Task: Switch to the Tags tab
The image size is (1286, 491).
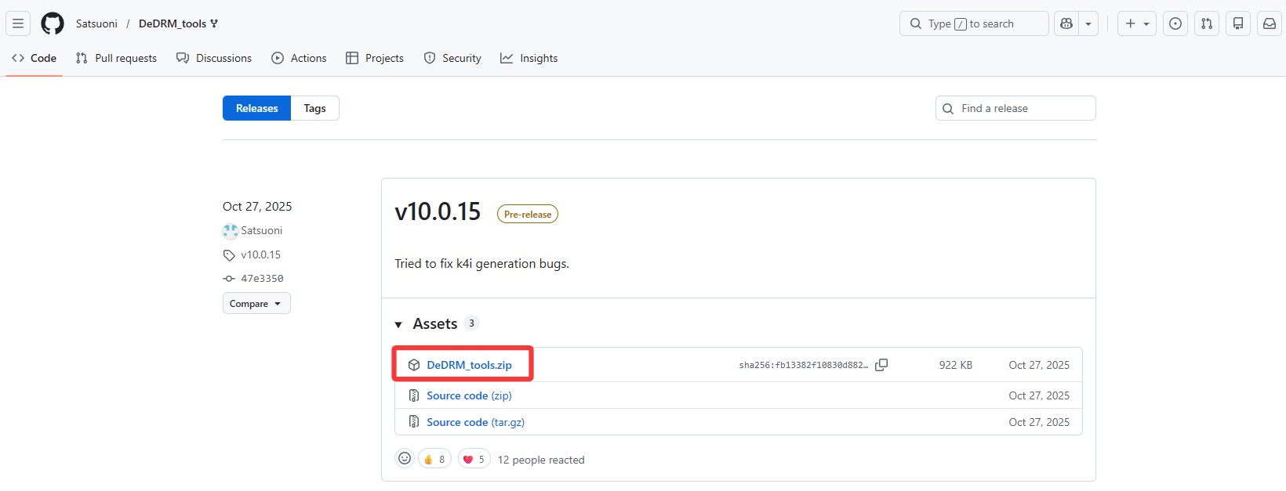Action: (x=314, y=108)
